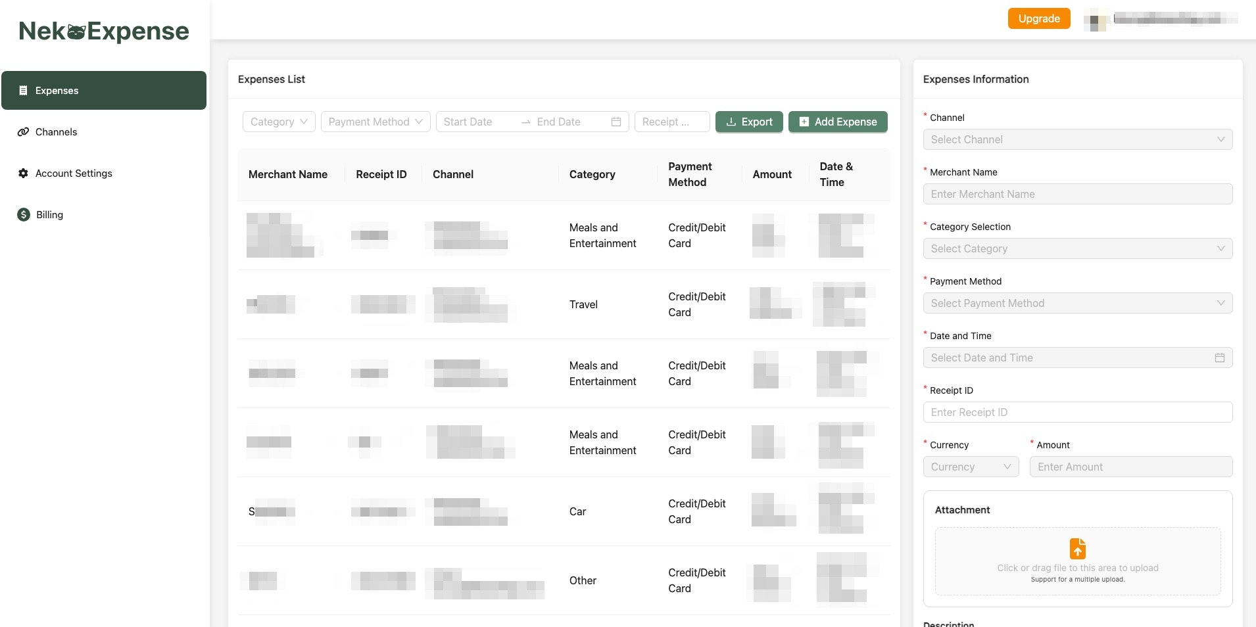This screenshot has width=1256, height=627.
Task: Expand the Select Category dropdown
Action: coord(1078,248)
